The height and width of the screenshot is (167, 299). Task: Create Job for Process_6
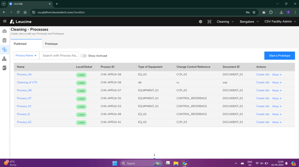coord(262,114)
